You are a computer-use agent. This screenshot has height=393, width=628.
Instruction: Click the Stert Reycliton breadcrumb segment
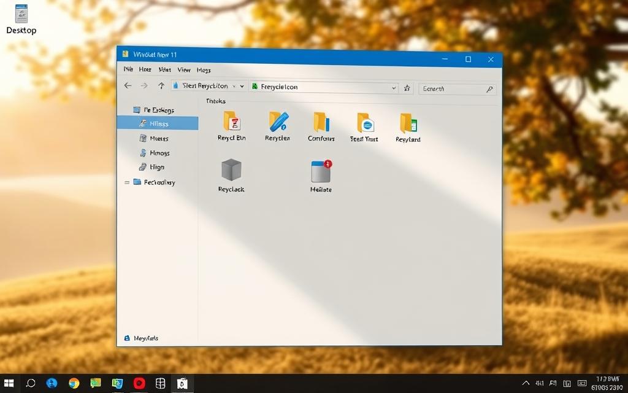205,86
